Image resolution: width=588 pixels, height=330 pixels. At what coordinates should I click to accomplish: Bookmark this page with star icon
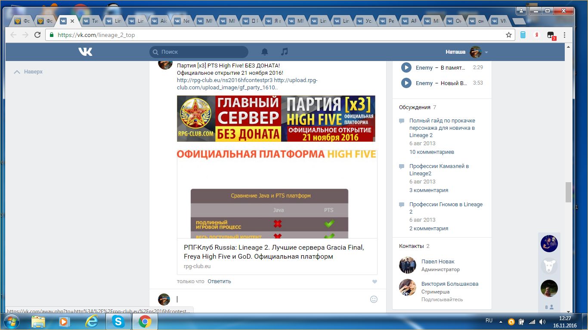tap(508, 35)
